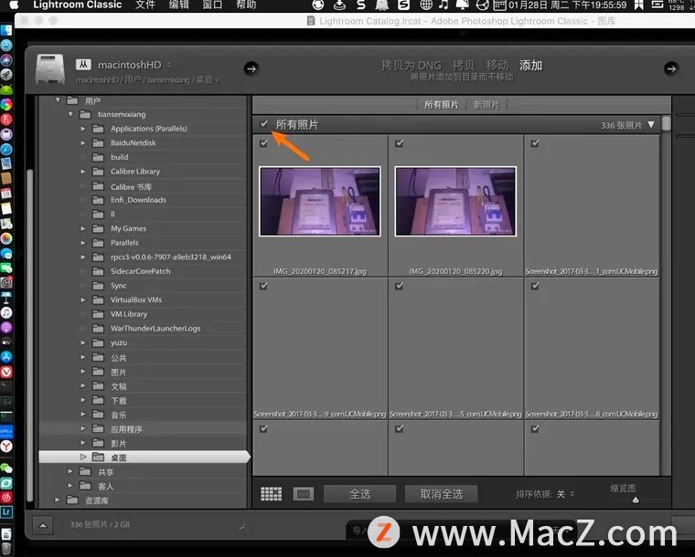
Task: Launch Safari from the Dock
Action: pos(6,149)
